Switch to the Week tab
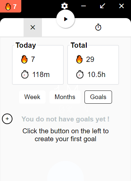 pos(32,97)
